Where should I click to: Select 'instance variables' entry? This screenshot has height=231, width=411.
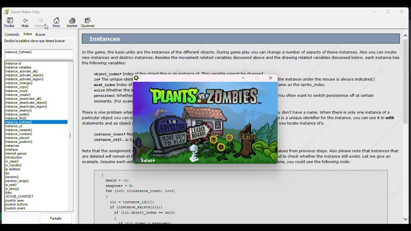(x=18, y=67)
